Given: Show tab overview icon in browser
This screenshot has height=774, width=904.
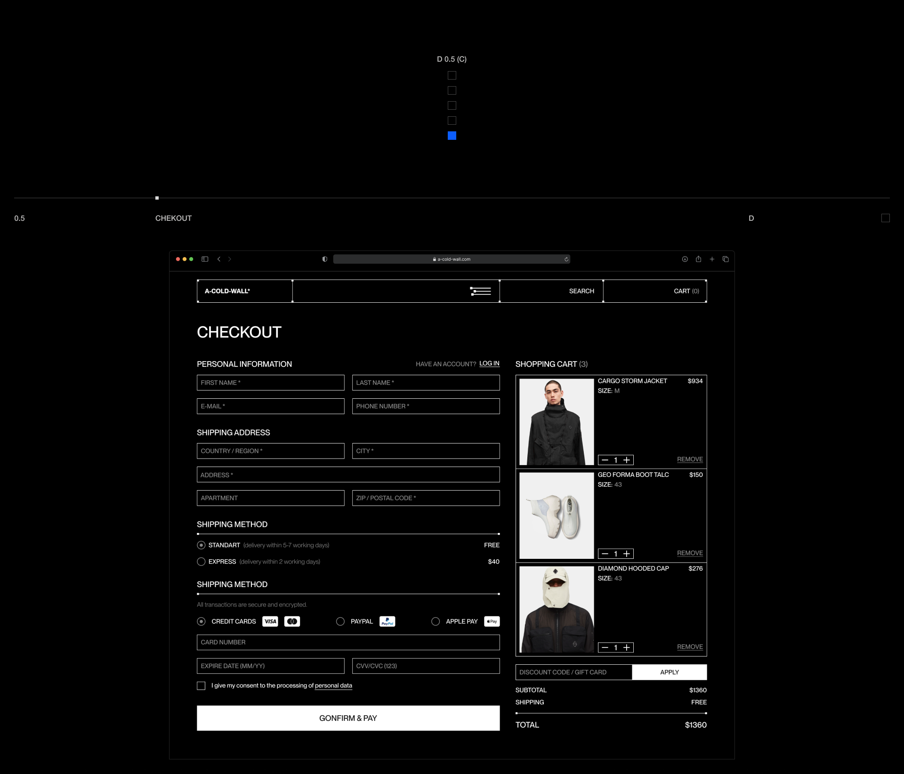Looking at the screenshot, I should point(726,259).
